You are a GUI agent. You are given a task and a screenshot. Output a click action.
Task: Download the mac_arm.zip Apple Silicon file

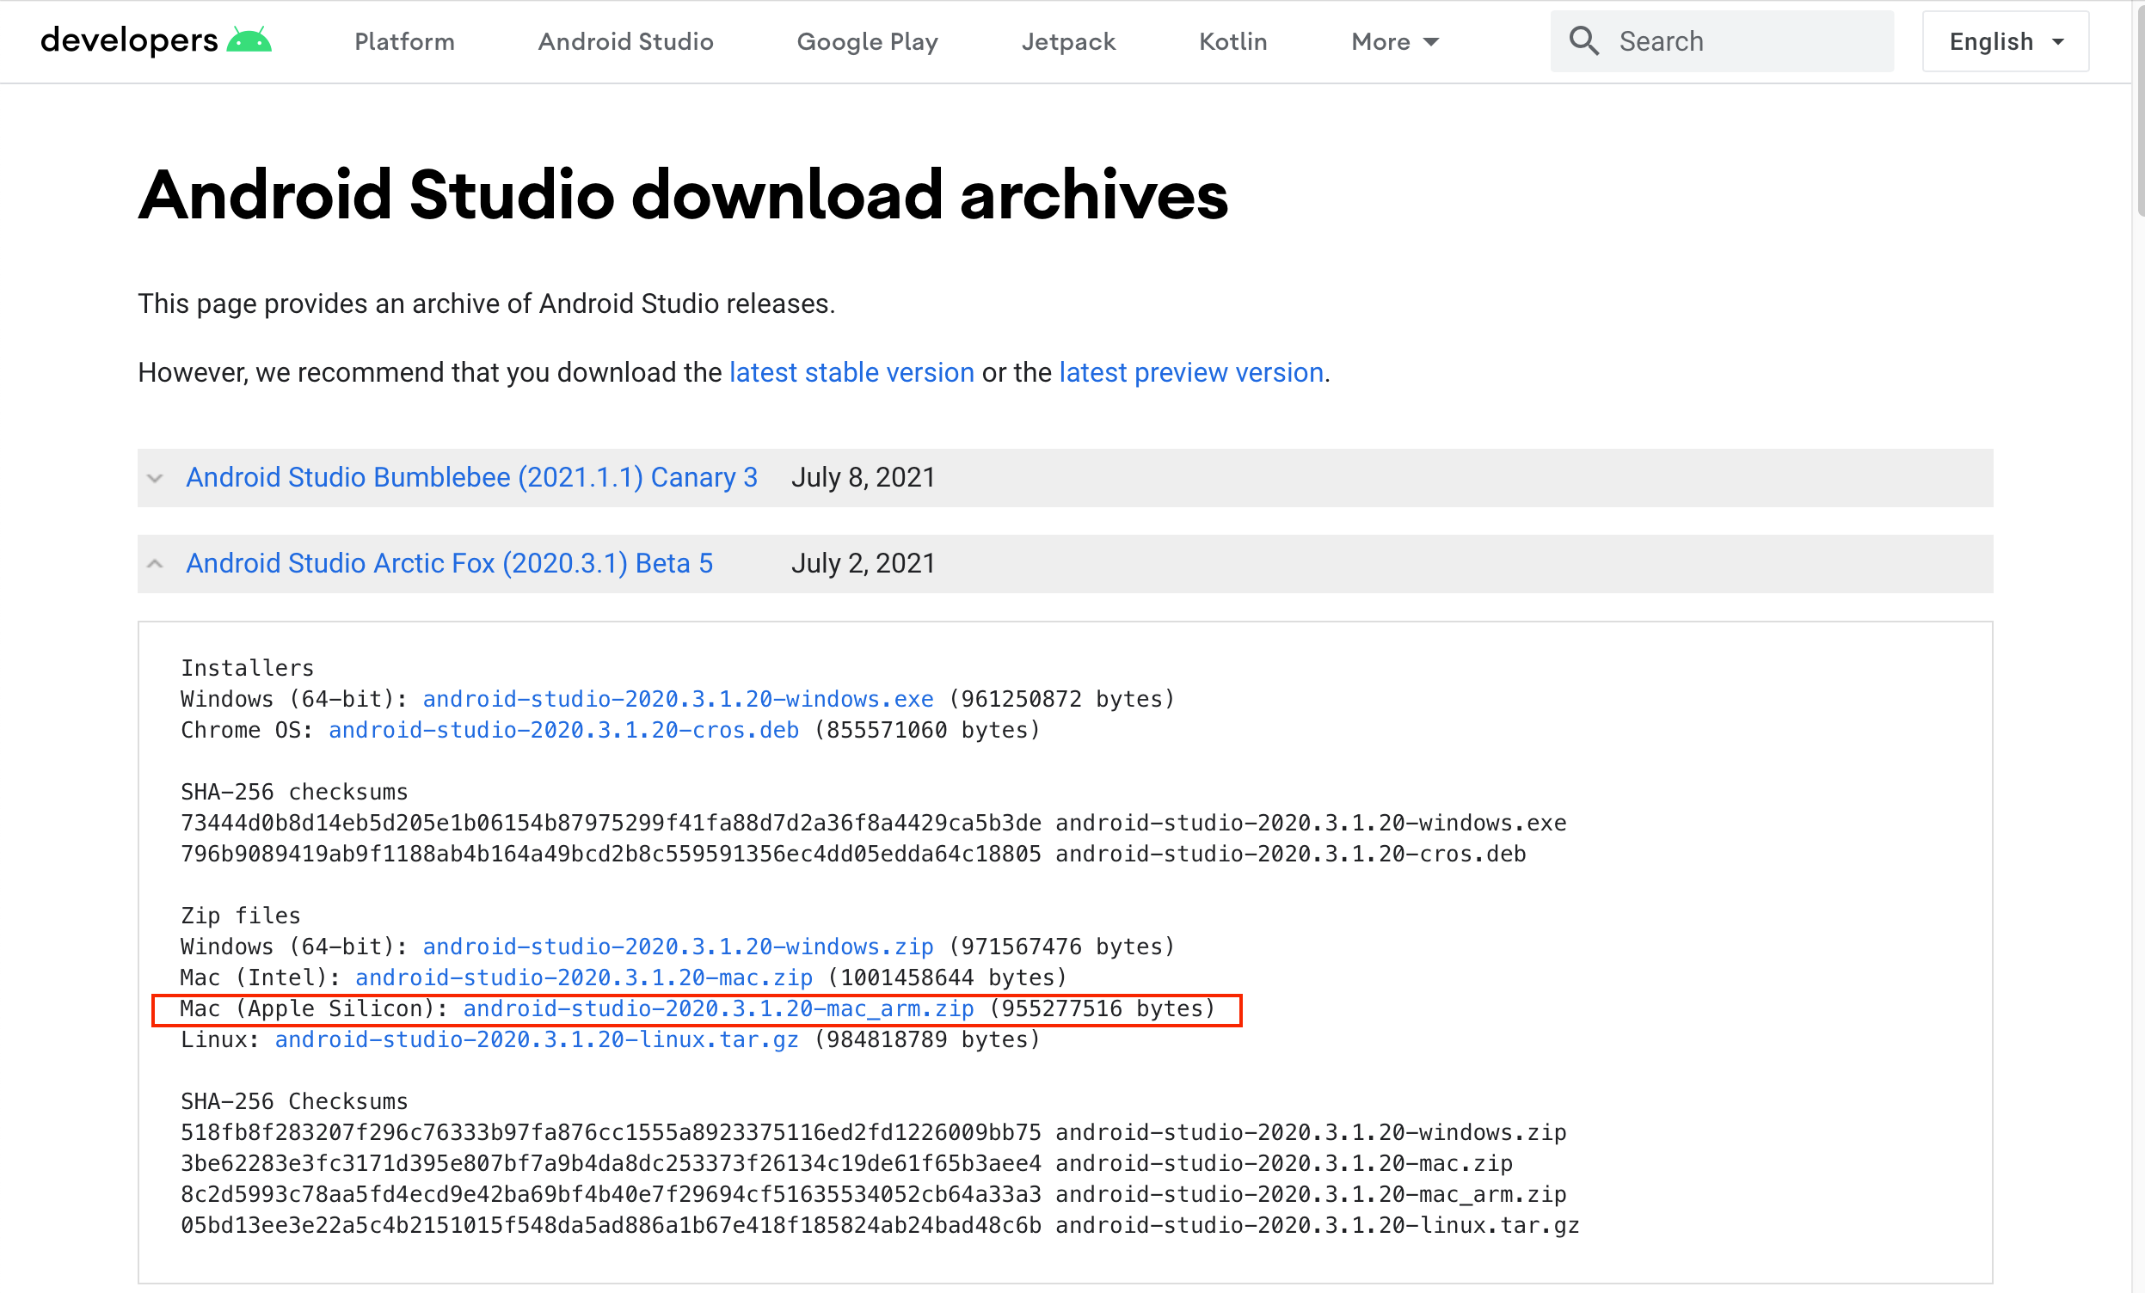tap(718, 1008)
